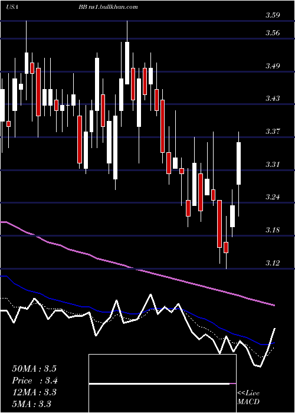Select the 3.12 price axis label
Viewport: 295px width, 413px height.
coord(273,263)
